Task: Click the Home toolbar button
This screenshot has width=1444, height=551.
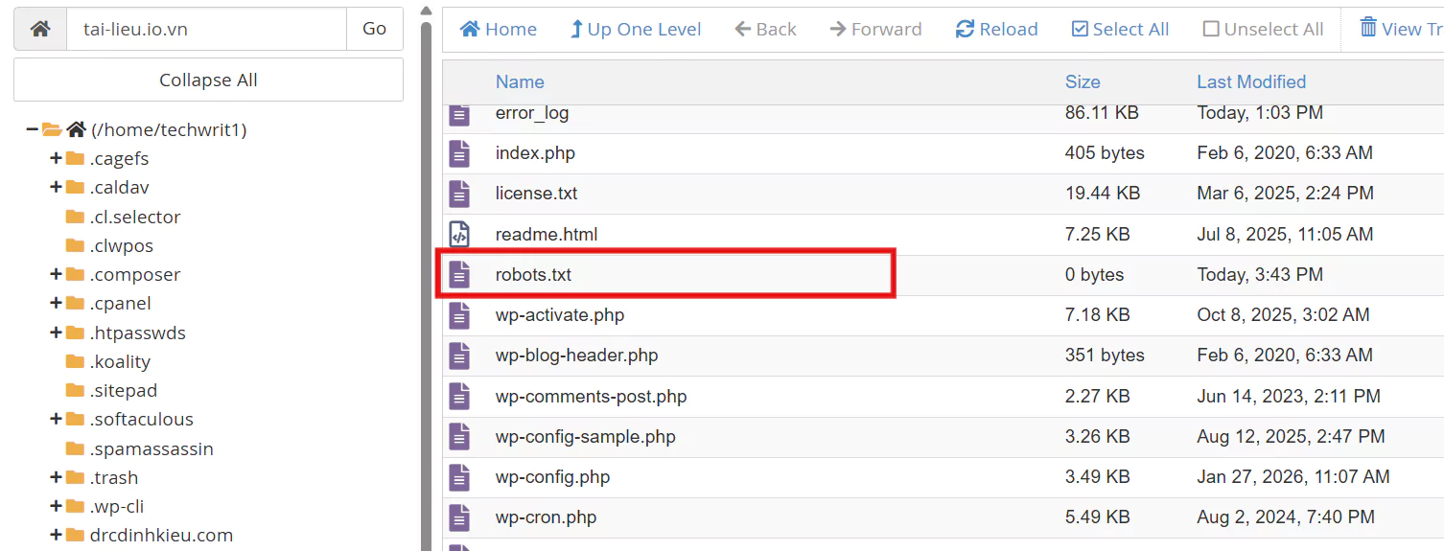Action: coord(499,29)
